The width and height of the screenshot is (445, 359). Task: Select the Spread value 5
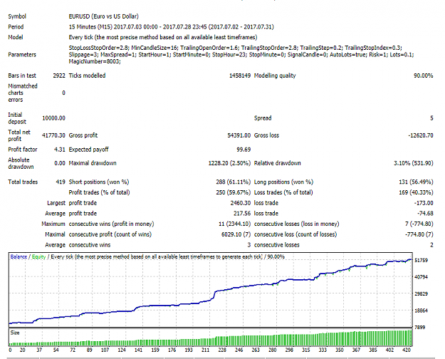431,118
